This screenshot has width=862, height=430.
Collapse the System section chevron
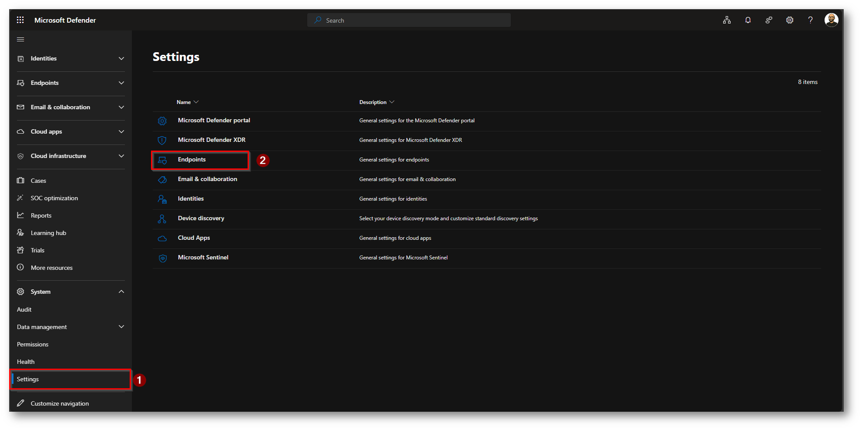[x=121, y=292]
